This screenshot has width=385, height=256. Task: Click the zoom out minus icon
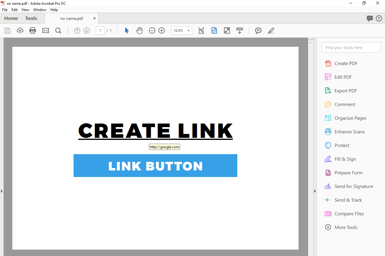click(x=152, y=31)
